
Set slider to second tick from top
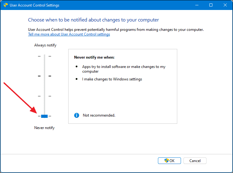45,76
